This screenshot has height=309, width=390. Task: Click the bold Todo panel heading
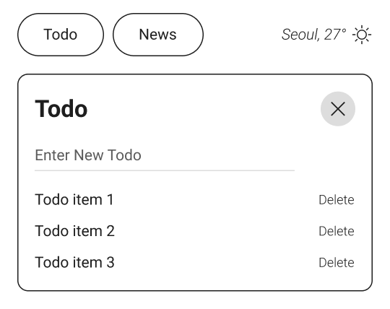(x=61, y=108)
